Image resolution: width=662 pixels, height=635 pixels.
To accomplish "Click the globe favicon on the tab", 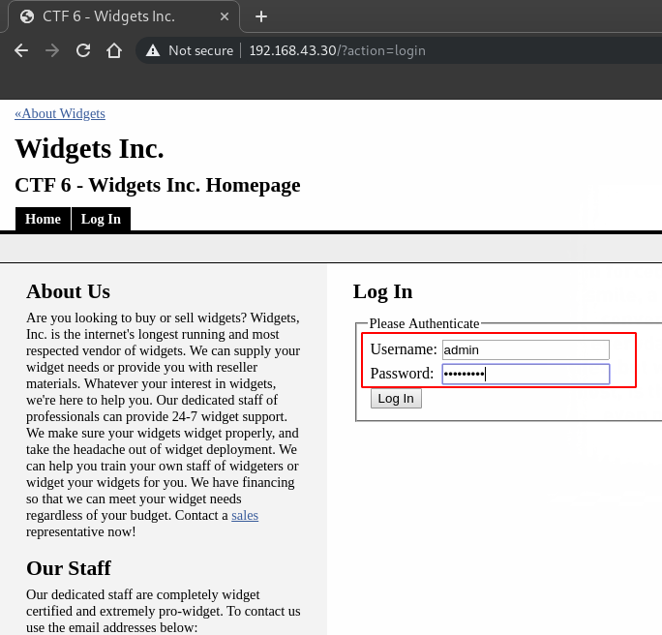I will 27,16.
